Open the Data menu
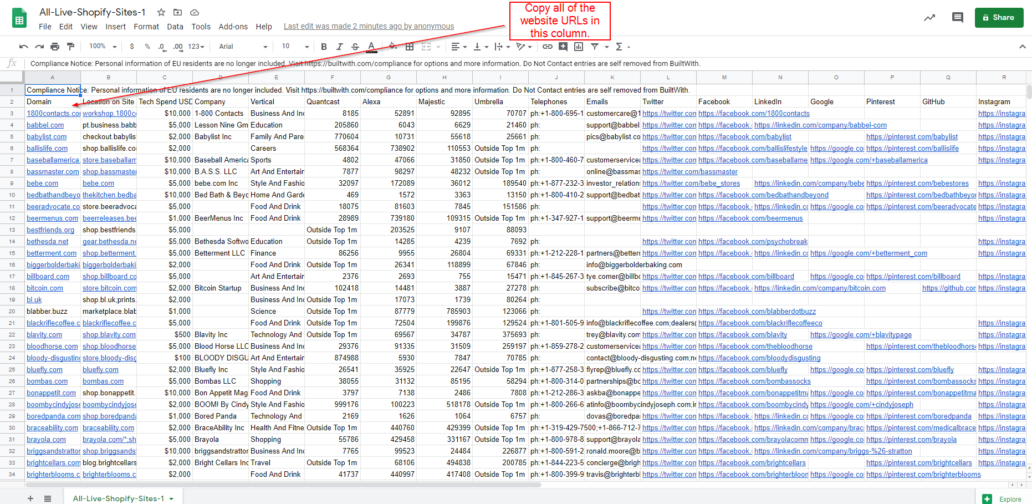The height and width of the screenshot is (504, 1032). tap(175, 27)
